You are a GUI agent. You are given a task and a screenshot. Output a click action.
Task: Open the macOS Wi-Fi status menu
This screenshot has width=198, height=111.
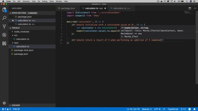171,1
